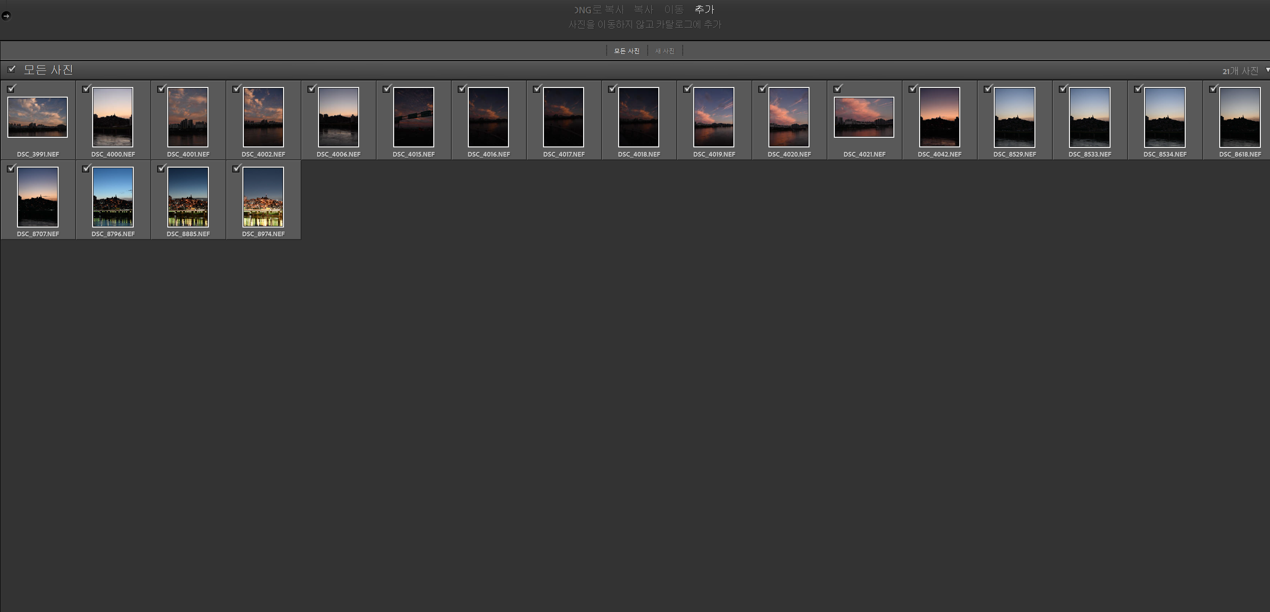The height and width of the screenshot is (612, 1270).
Task: Switch to 모든 사진 filter tab
Action: (626, 51)
